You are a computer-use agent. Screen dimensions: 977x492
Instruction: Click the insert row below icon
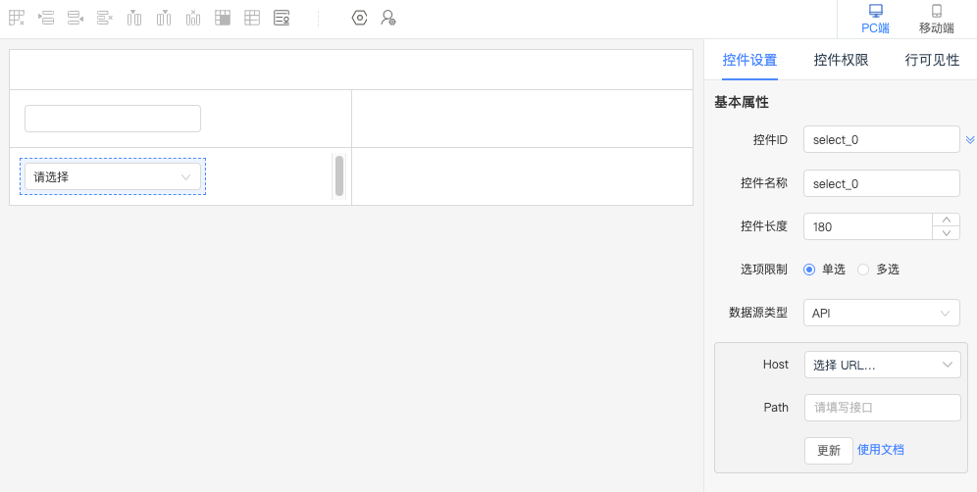click(x=76, y=18)
